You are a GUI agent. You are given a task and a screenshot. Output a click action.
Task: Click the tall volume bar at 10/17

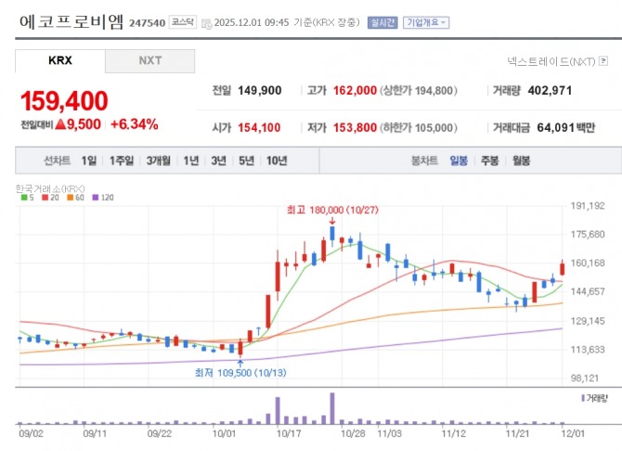pyautogui.click(x=278, y=410)
